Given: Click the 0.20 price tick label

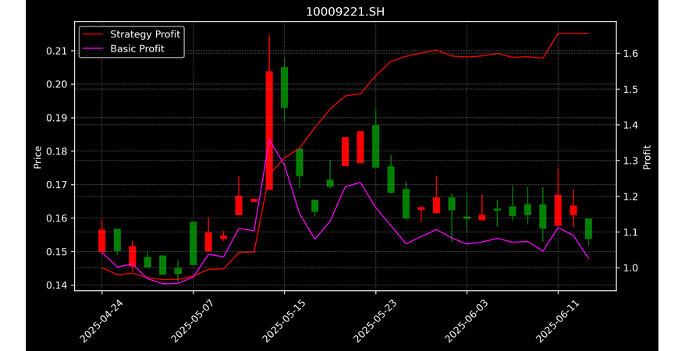Looking at the screenshot, I should tap(56, 84).
